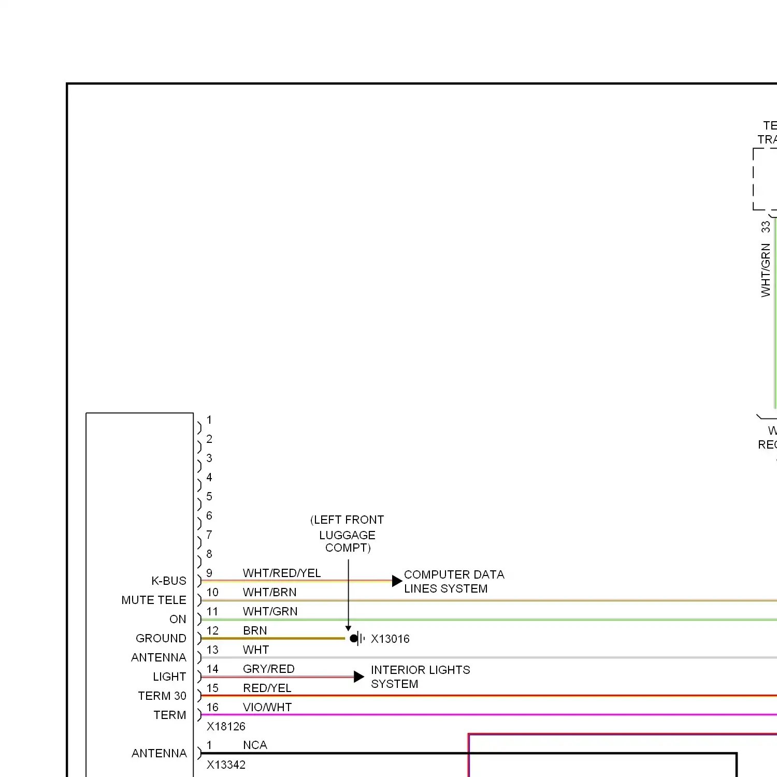Click the ON pin label

[178, 619]
